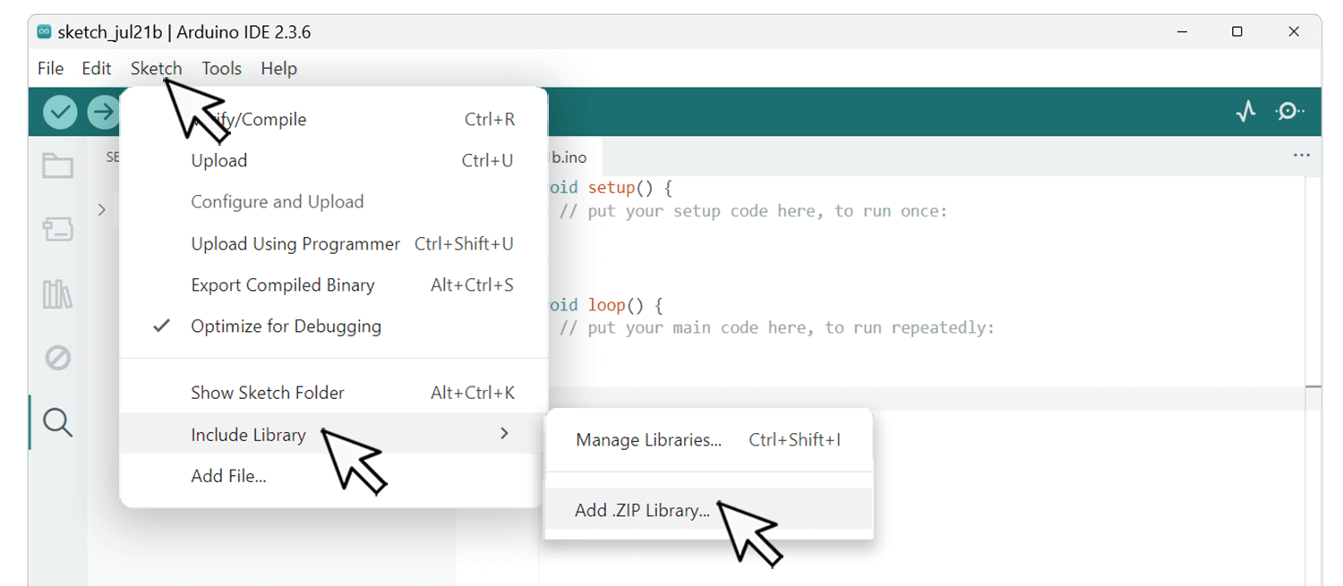Open the Edit menu
The image size is (1343, 586).
pos(97,69)
